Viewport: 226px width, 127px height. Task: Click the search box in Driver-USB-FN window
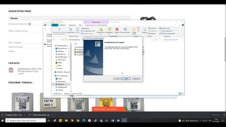tap(171, 40)
